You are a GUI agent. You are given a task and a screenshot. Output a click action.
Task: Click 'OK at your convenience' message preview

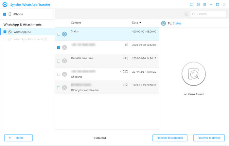tap(85, 90)
